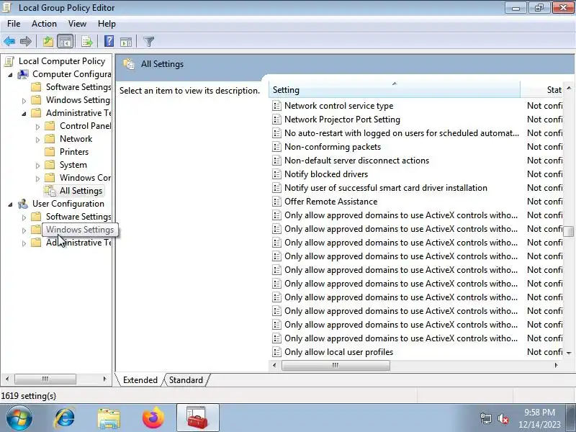
Task: Collapse the Administrative Templates node under Computer Configuration
Action: tap(24, 114)
